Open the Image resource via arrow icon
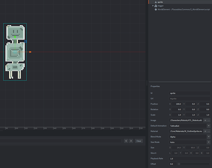The image size is (212, 168). (205, 120)
